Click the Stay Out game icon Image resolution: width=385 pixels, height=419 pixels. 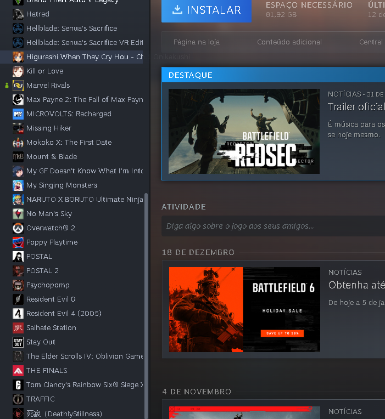pyautogui.click(x=18, y=342)
